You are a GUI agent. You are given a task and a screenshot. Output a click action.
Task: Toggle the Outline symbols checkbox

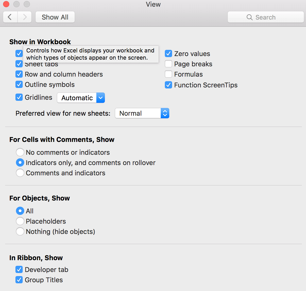(19, 85)
